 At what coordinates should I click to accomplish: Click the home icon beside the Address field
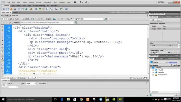pyautogui.click(x=12, y=23)
